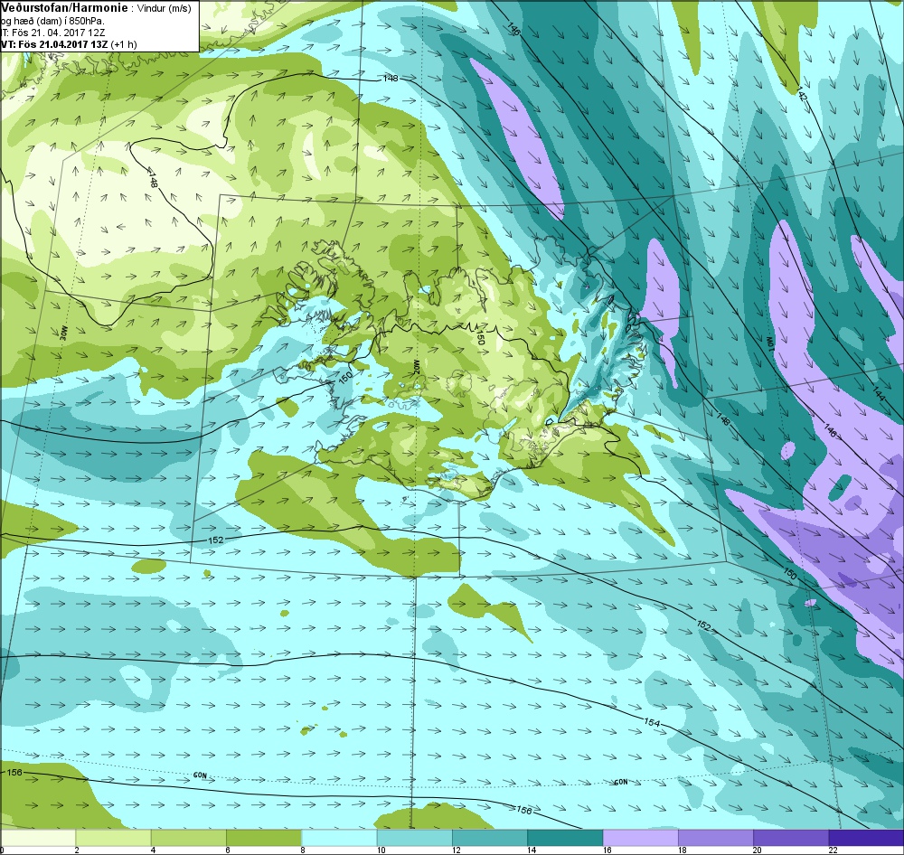Click the lavender swatch between 16 and 18

coord(640,837)
